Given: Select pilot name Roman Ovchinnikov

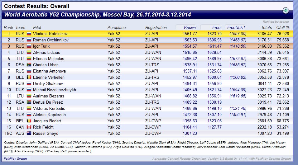Looking at the screenshot, I should click(x=50, y=40).
